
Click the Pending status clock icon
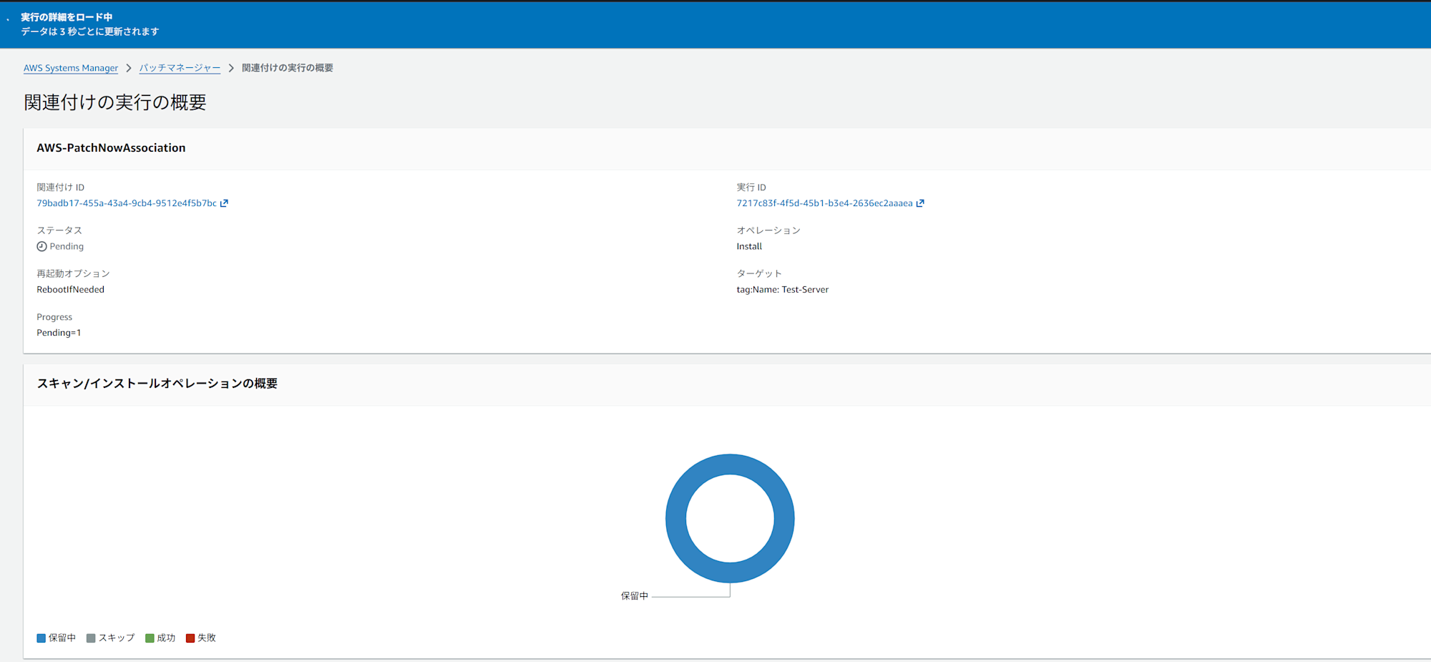click(41, 246)
